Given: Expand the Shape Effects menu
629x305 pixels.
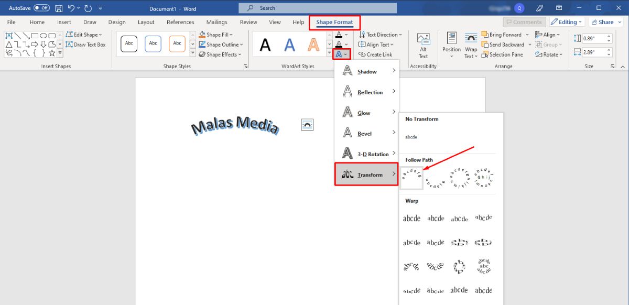Looking at the screenshot, I should [x=220, y=55].
